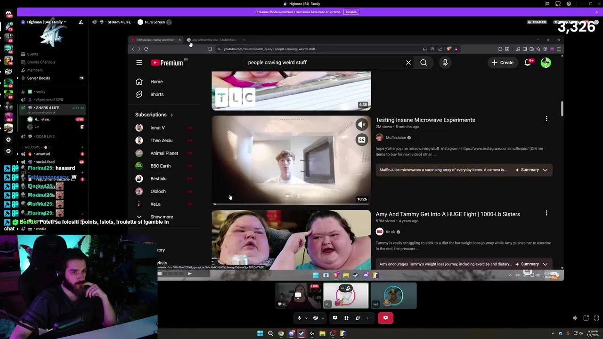Open Browse Channels in Discord
603x339 pixels.
click(x=41, y=62)
